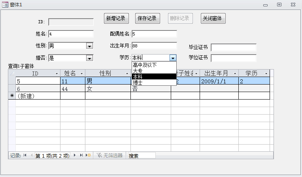Image resolution: width=302 pixels, height=177 pixels.
Task: Go to next record navigation arrow
Action: tap(75, 155)
